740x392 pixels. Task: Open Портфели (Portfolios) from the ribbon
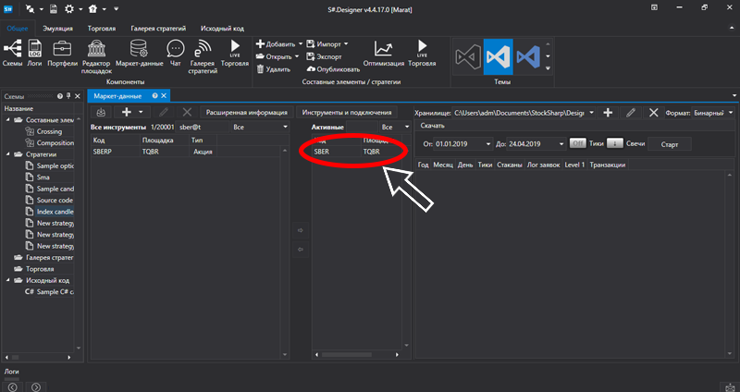(x=64, y=52)
